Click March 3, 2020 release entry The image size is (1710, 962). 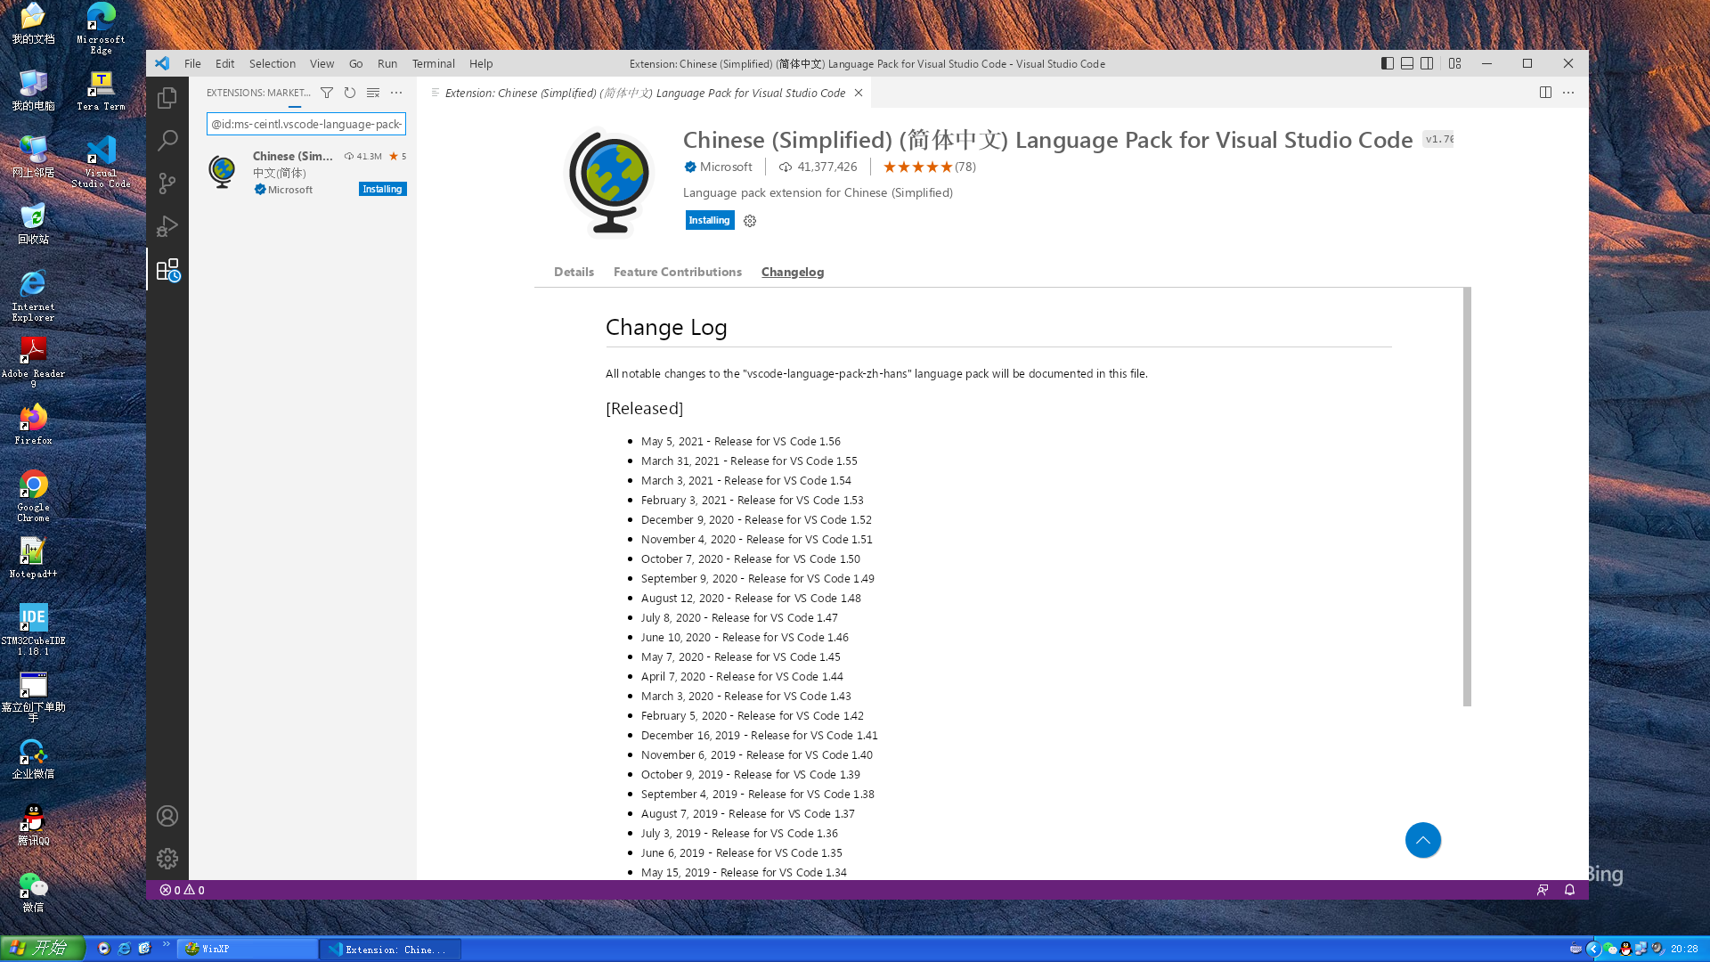point(746,696)
